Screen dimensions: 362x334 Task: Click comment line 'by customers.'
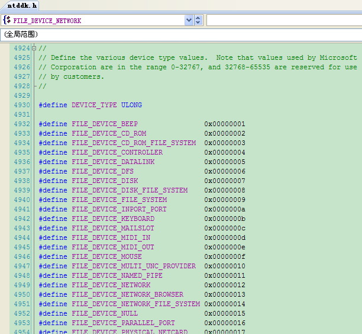pyautogui.click(x=72, y=76)
